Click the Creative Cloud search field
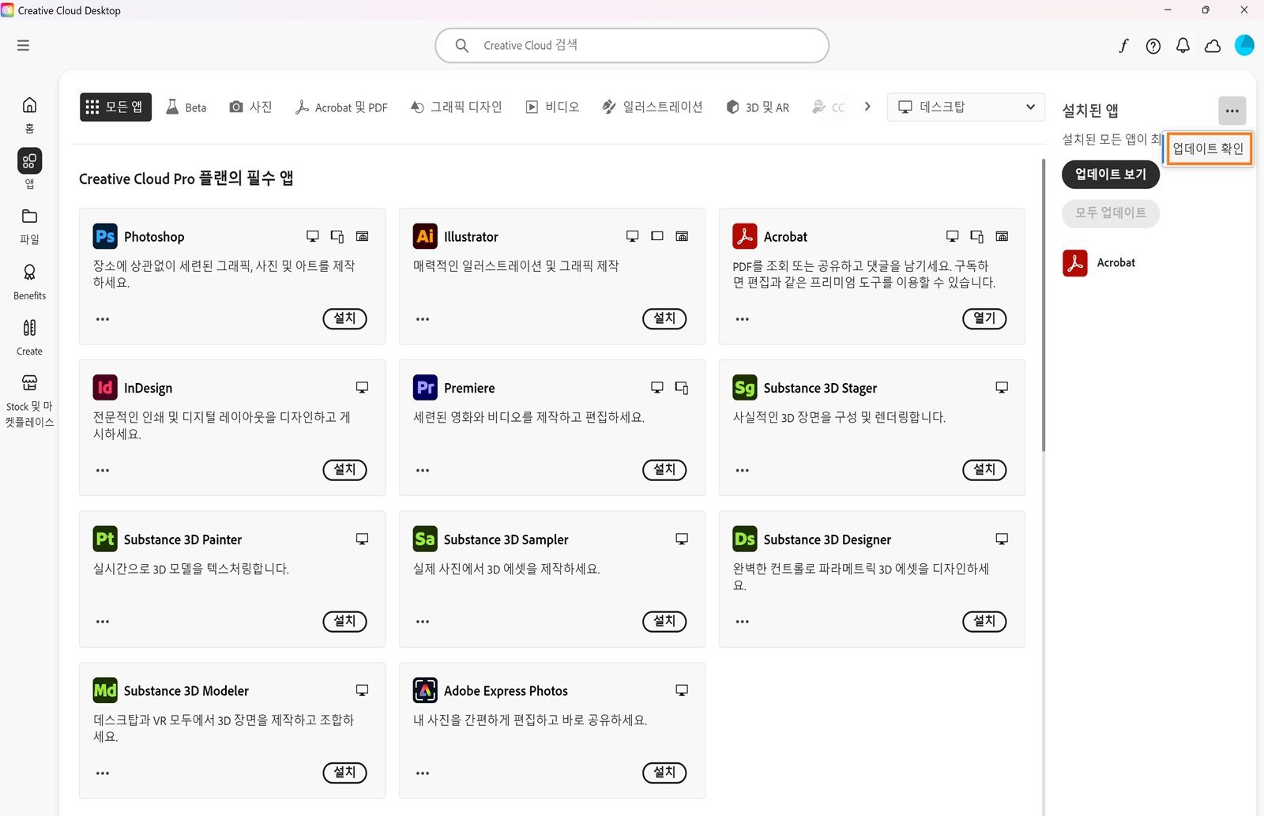The width and height of the screenshot is (1264, 816). point(631,45)
